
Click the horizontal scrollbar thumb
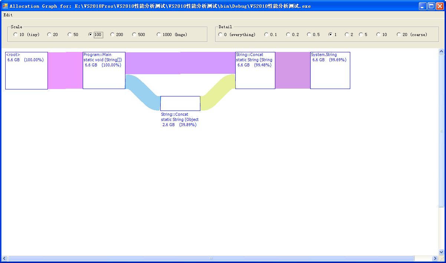pyautogui.click(x=211, y=258)
